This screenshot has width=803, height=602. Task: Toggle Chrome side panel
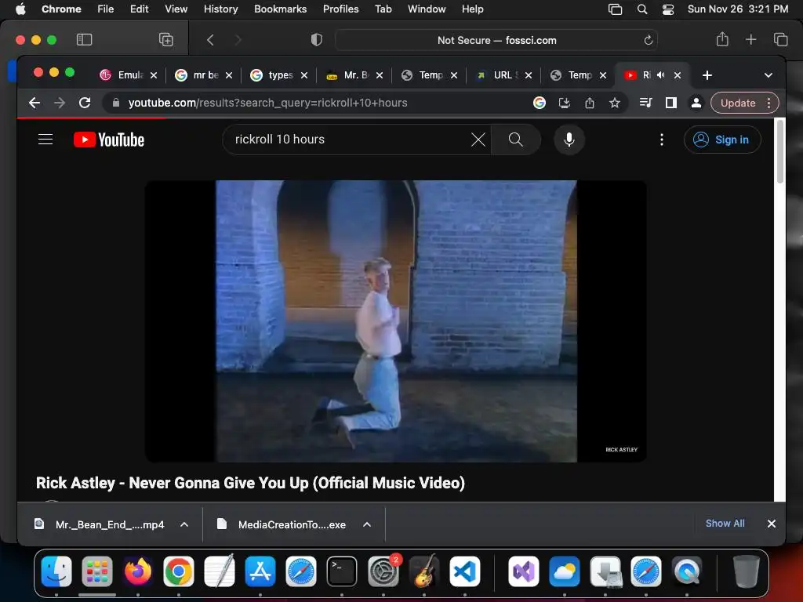[671, 103]
